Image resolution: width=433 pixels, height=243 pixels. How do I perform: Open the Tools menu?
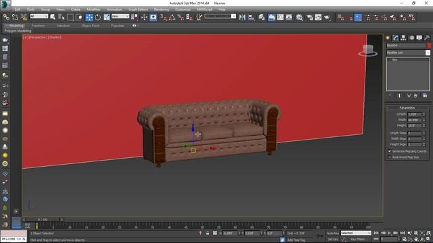[30, 9]
